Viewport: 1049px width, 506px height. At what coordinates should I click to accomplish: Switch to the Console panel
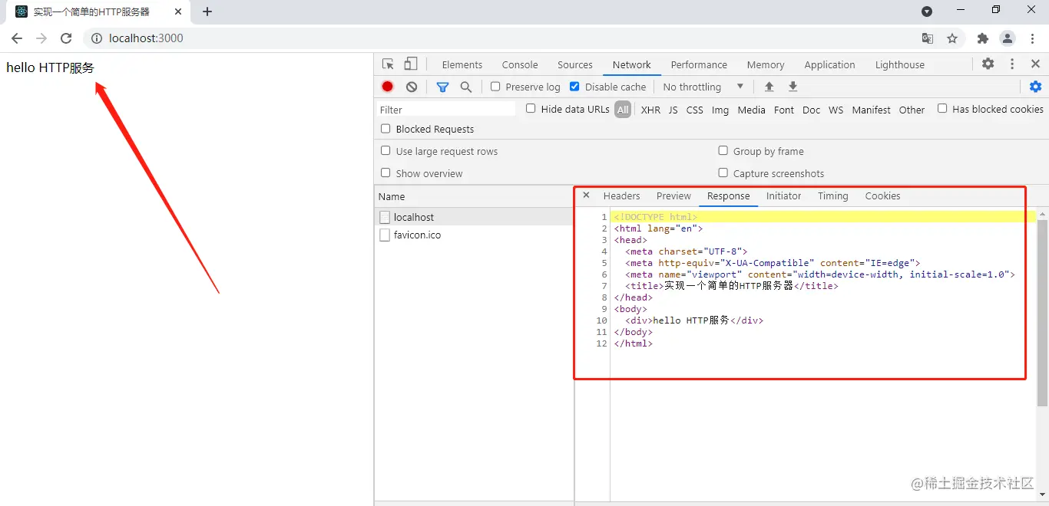point(520,65)
